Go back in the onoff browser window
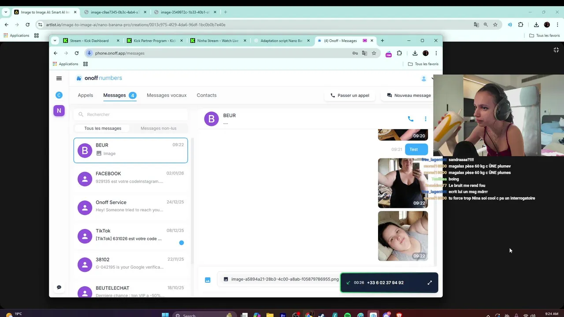564x317 pixels. [56, 53]
